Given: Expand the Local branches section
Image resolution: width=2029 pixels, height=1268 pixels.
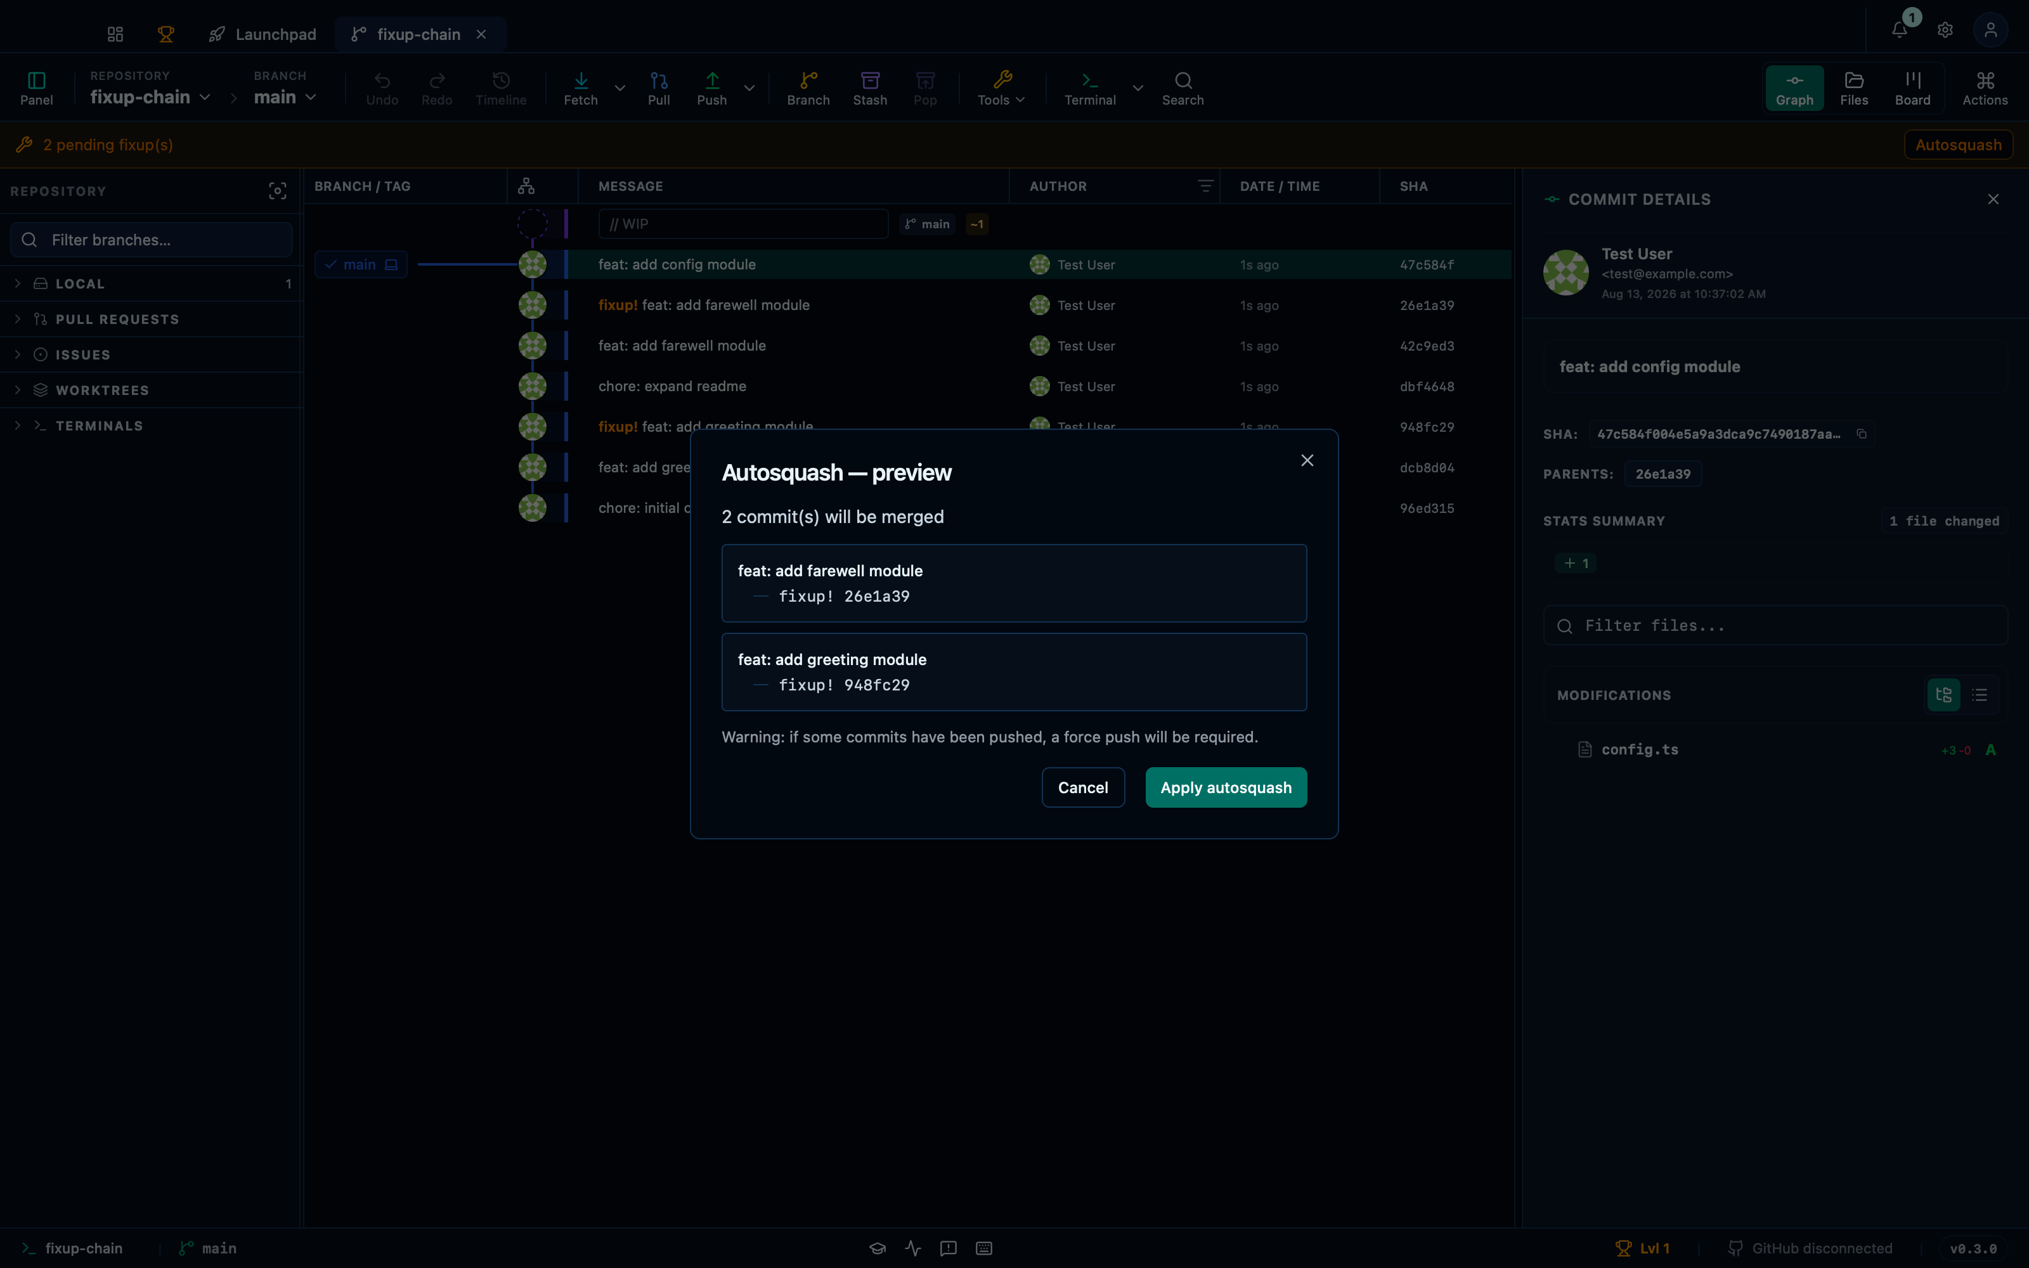Looking at the screenshot, I should click(151, 283).
